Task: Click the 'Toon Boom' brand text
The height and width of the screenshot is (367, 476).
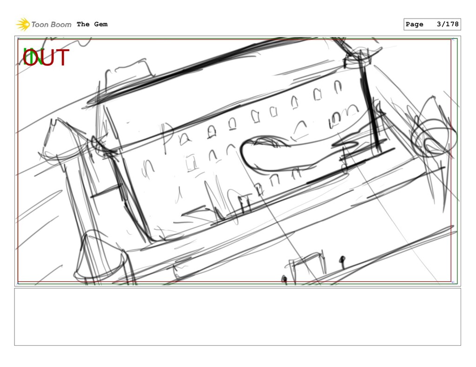Action: point(51,25)
